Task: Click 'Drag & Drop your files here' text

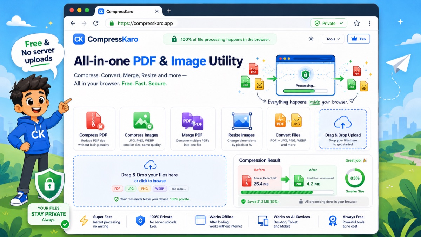Action: click(x=149, y=175)
